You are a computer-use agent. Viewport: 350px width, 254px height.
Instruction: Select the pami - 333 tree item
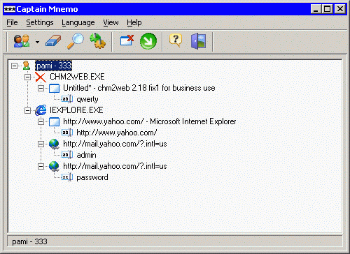(54, 66)
